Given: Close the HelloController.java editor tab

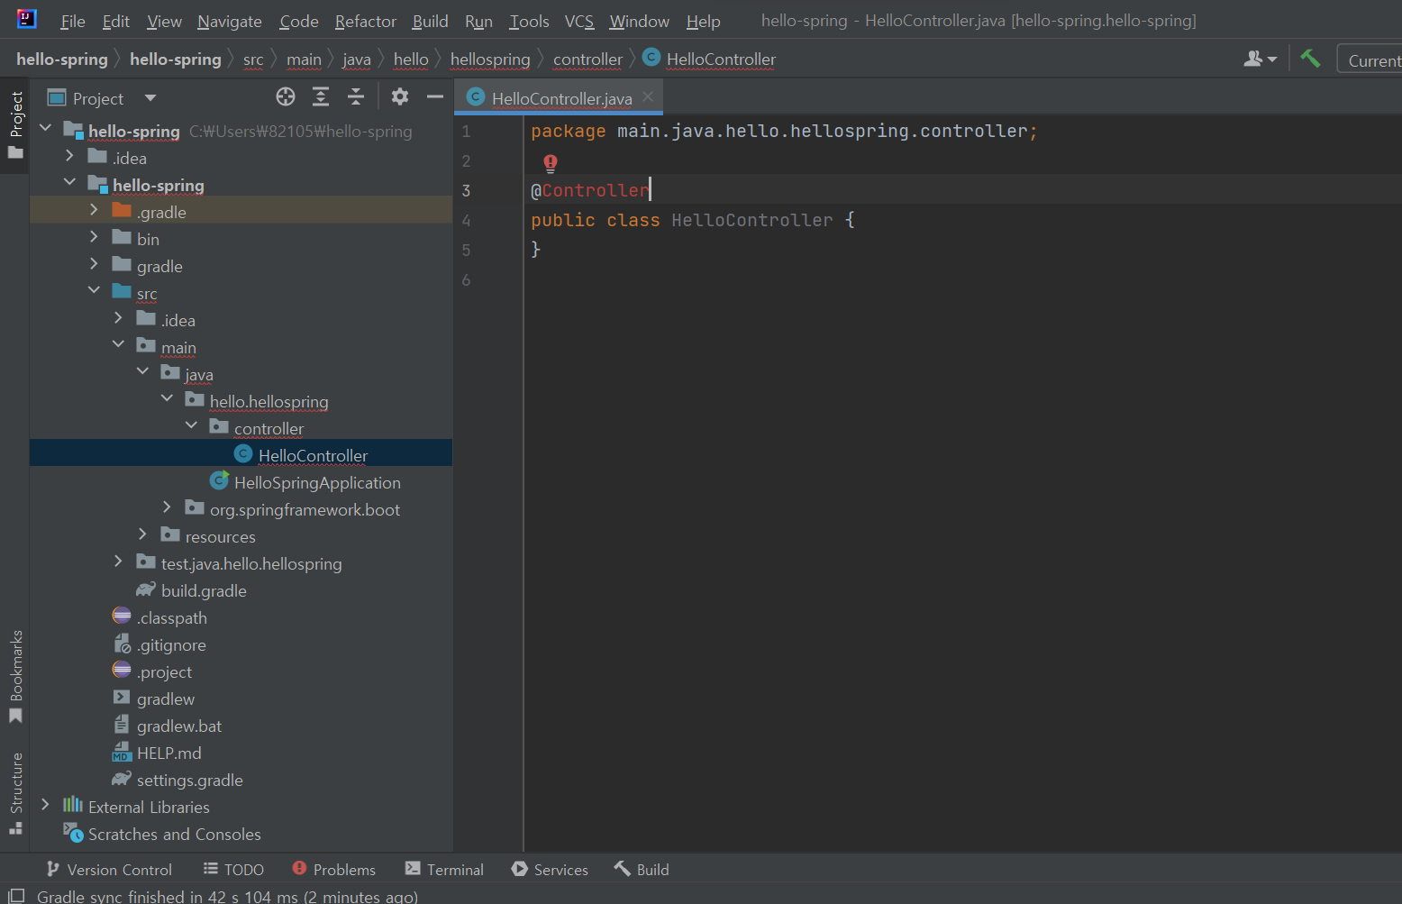Looking at the screenshot, I should tap(648, 97).
